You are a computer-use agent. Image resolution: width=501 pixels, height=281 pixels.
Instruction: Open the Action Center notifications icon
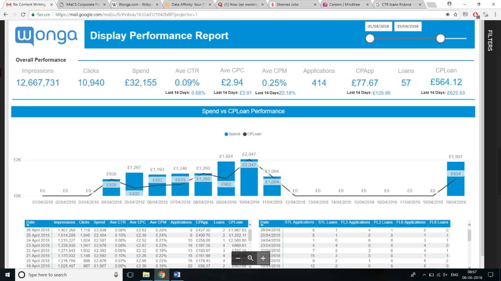[x=491, y=275]
